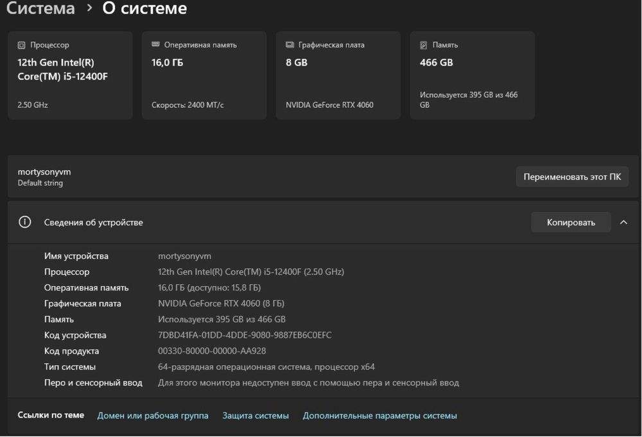Open the Оперативная память card showing 16,0 ГБ

tap(204, 75)
